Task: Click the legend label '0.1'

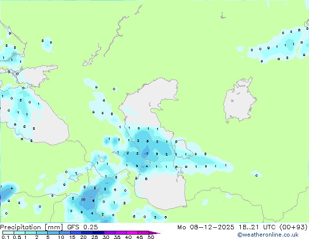Action: pos(5,237)
